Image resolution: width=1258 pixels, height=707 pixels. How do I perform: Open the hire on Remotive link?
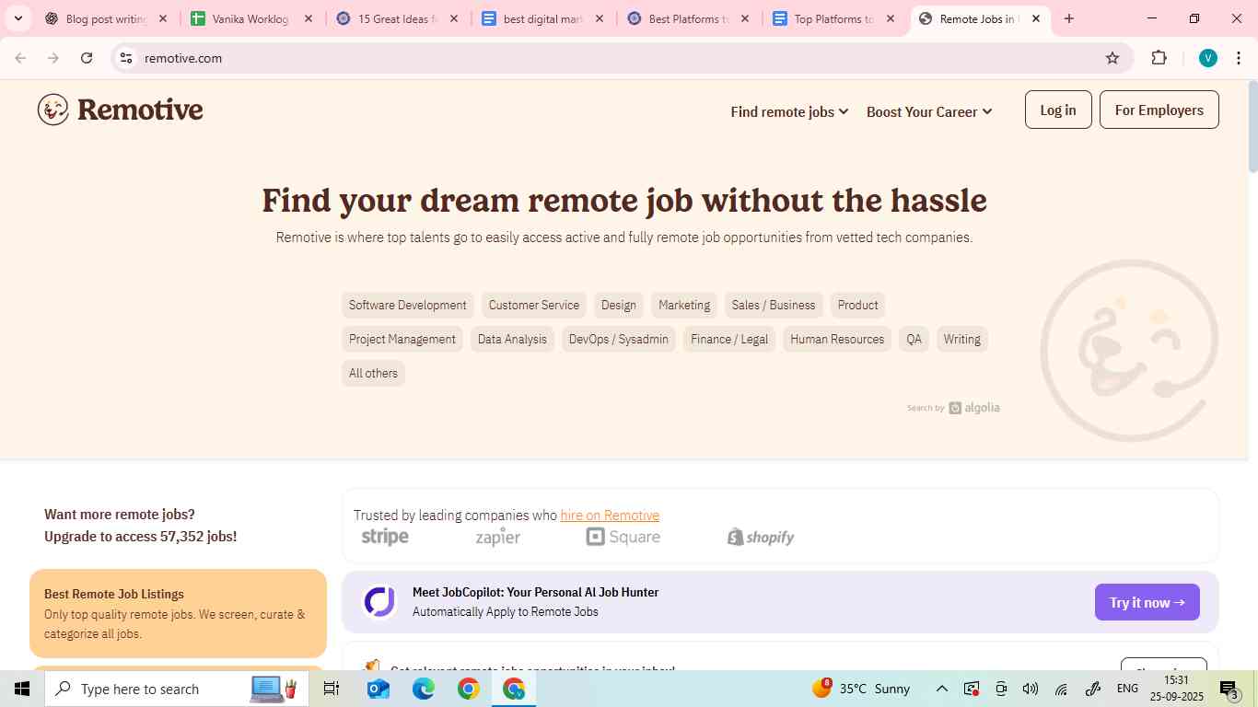point(610,515)
